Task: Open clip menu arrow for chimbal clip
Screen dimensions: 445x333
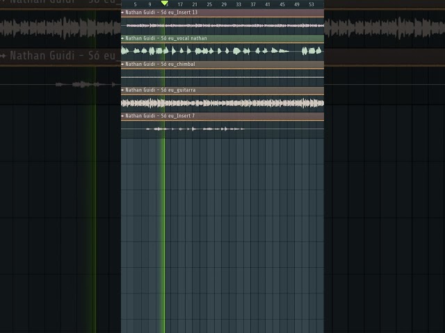Action: click(122, 64)
